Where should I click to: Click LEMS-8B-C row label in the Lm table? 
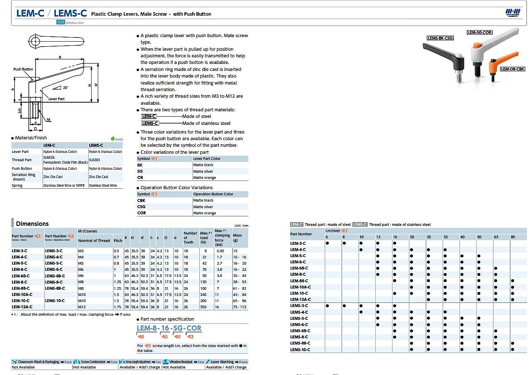300,343
